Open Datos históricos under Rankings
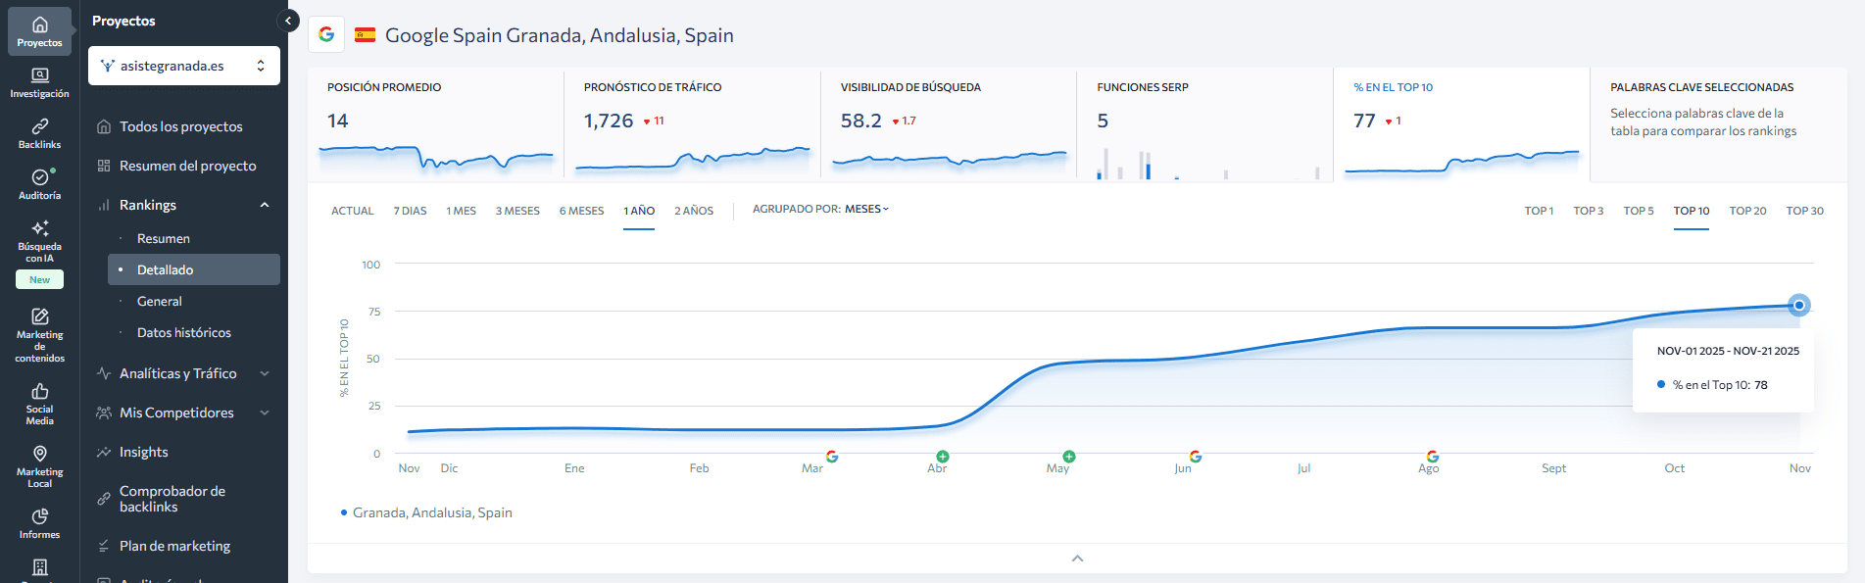The image size is (1865, 583). pyautogui.click(x=184, y=332)
